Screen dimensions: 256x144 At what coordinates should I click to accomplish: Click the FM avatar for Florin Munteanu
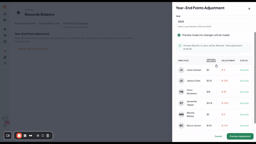(x=181, y=92)
